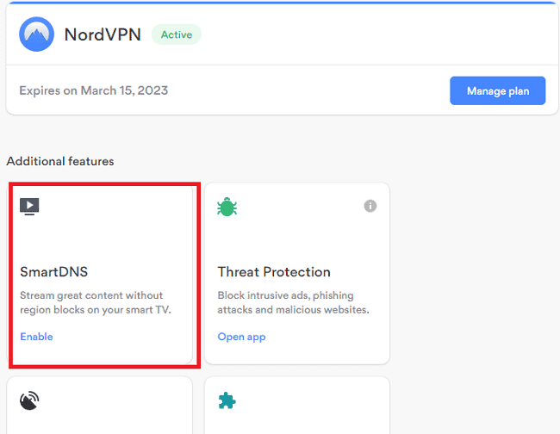Screen dimensions: 560x434
Task: Click the satellite dish icon card
Action: pos(29,401)
